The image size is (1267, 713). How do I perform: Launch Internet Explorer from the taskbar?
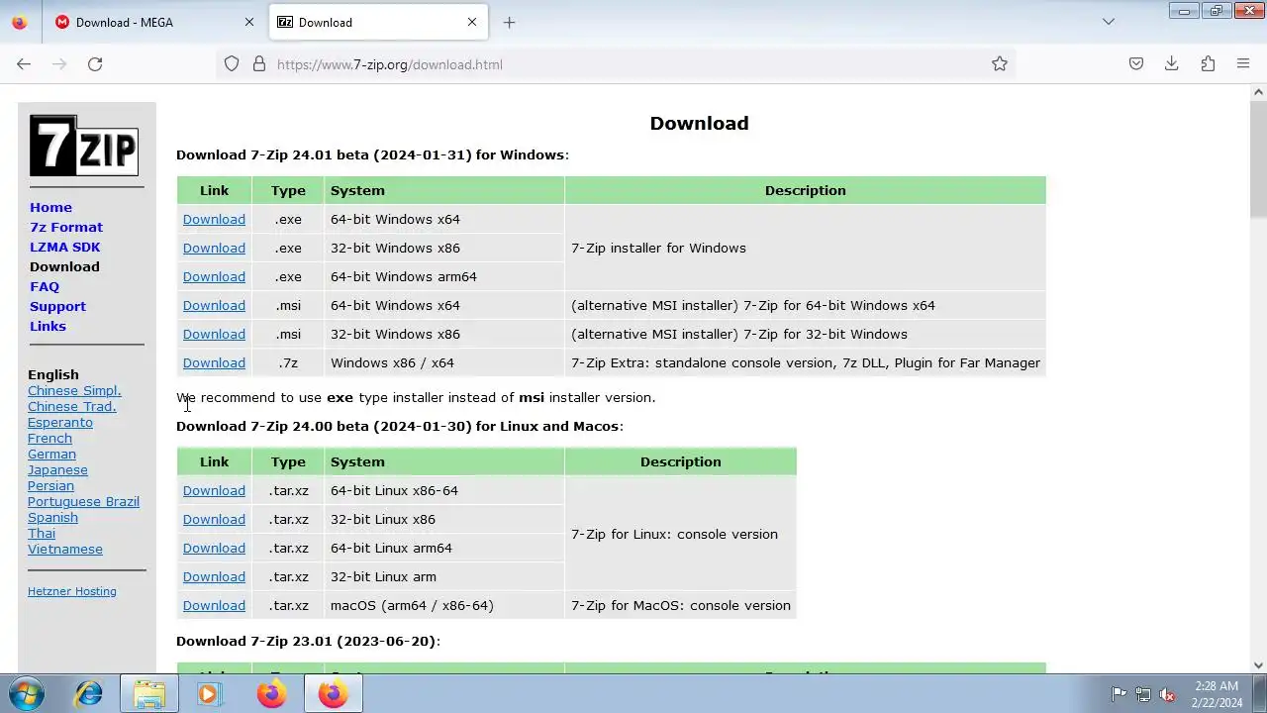(89, 694)
